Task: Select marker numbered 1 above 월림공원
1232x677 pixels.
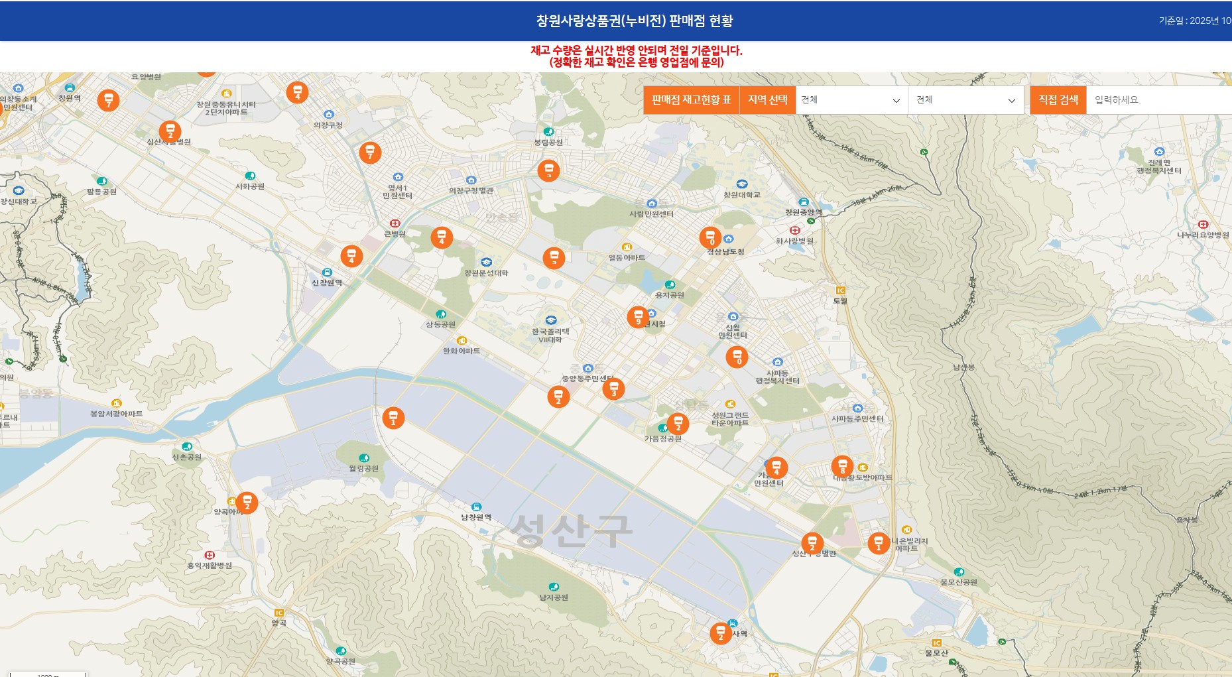Action: pyautogui.click(x=393, y=418)
